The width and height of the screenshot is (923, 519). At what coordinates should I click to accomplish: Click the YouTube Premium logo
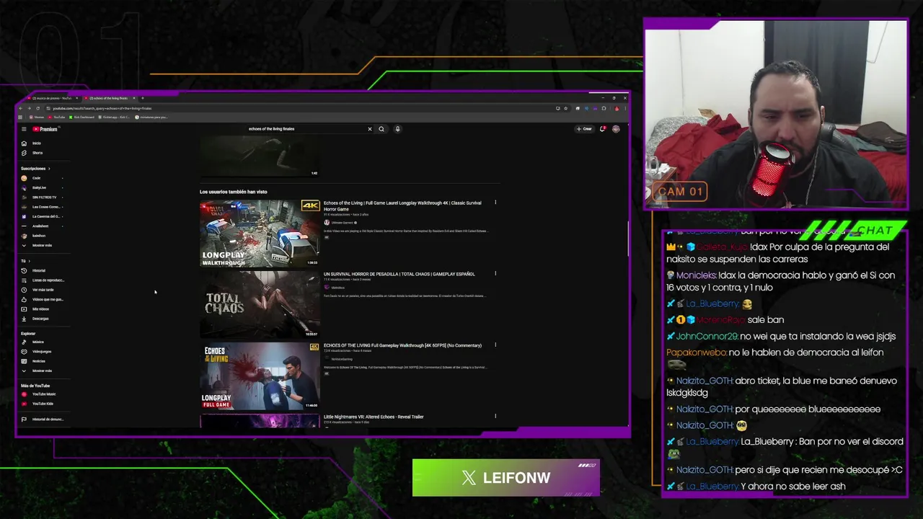point(45,129)
